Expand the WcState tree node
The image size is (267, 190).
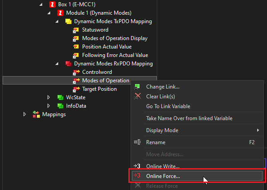point(49,97)
